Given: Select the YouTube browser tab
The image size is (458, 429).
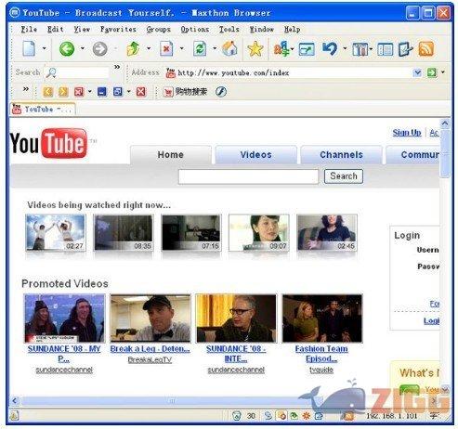Looking at the screenshot, I should tap(43, 109).
